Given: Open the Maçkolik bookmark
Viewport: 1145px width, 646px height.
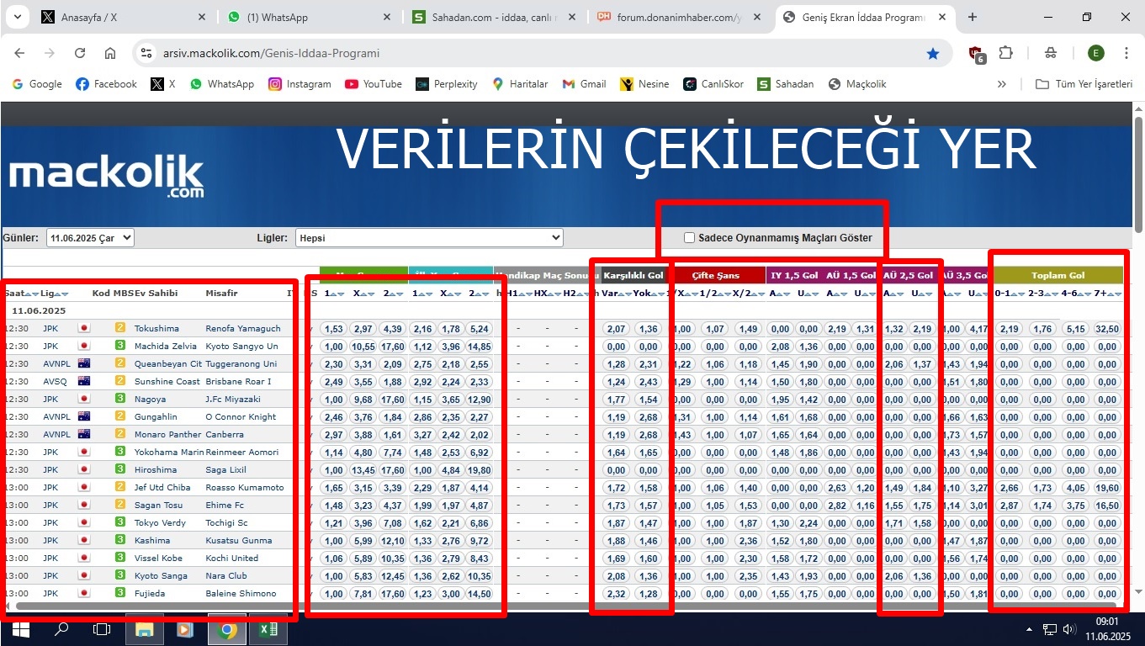Looking at the screenshot, I should coord(857,84).
